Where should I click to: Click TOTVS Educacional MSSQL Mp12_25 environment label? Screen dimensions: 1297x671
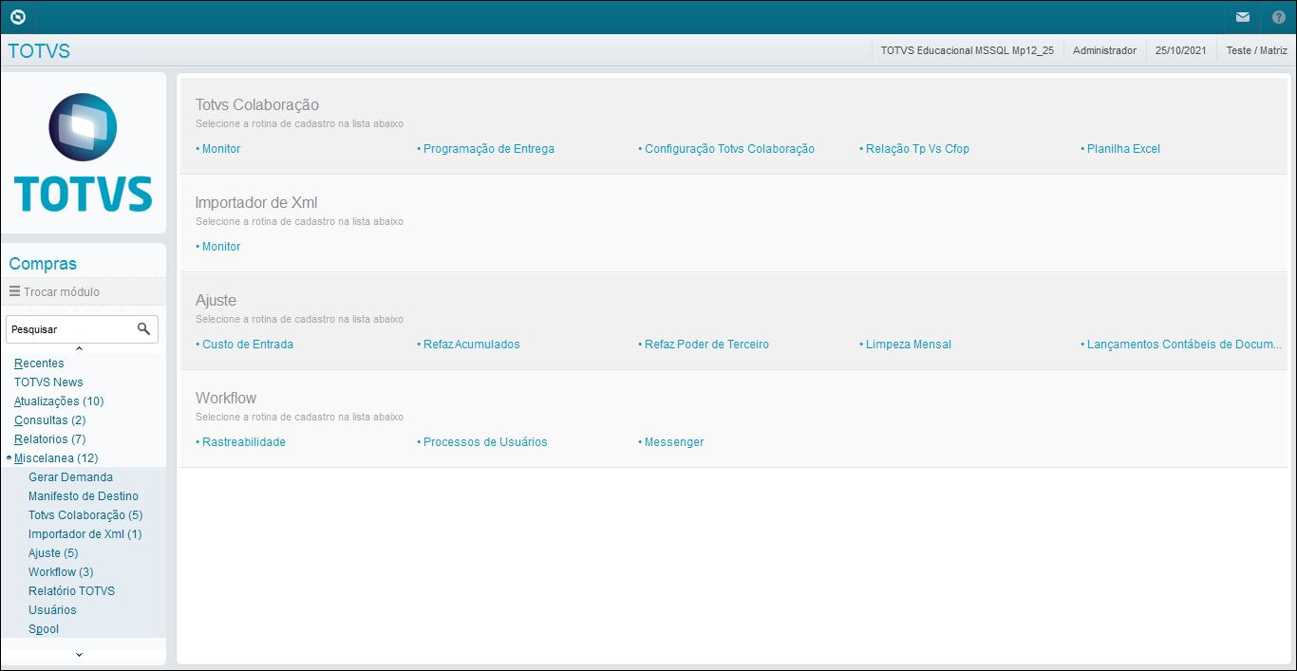click(967, 50)
